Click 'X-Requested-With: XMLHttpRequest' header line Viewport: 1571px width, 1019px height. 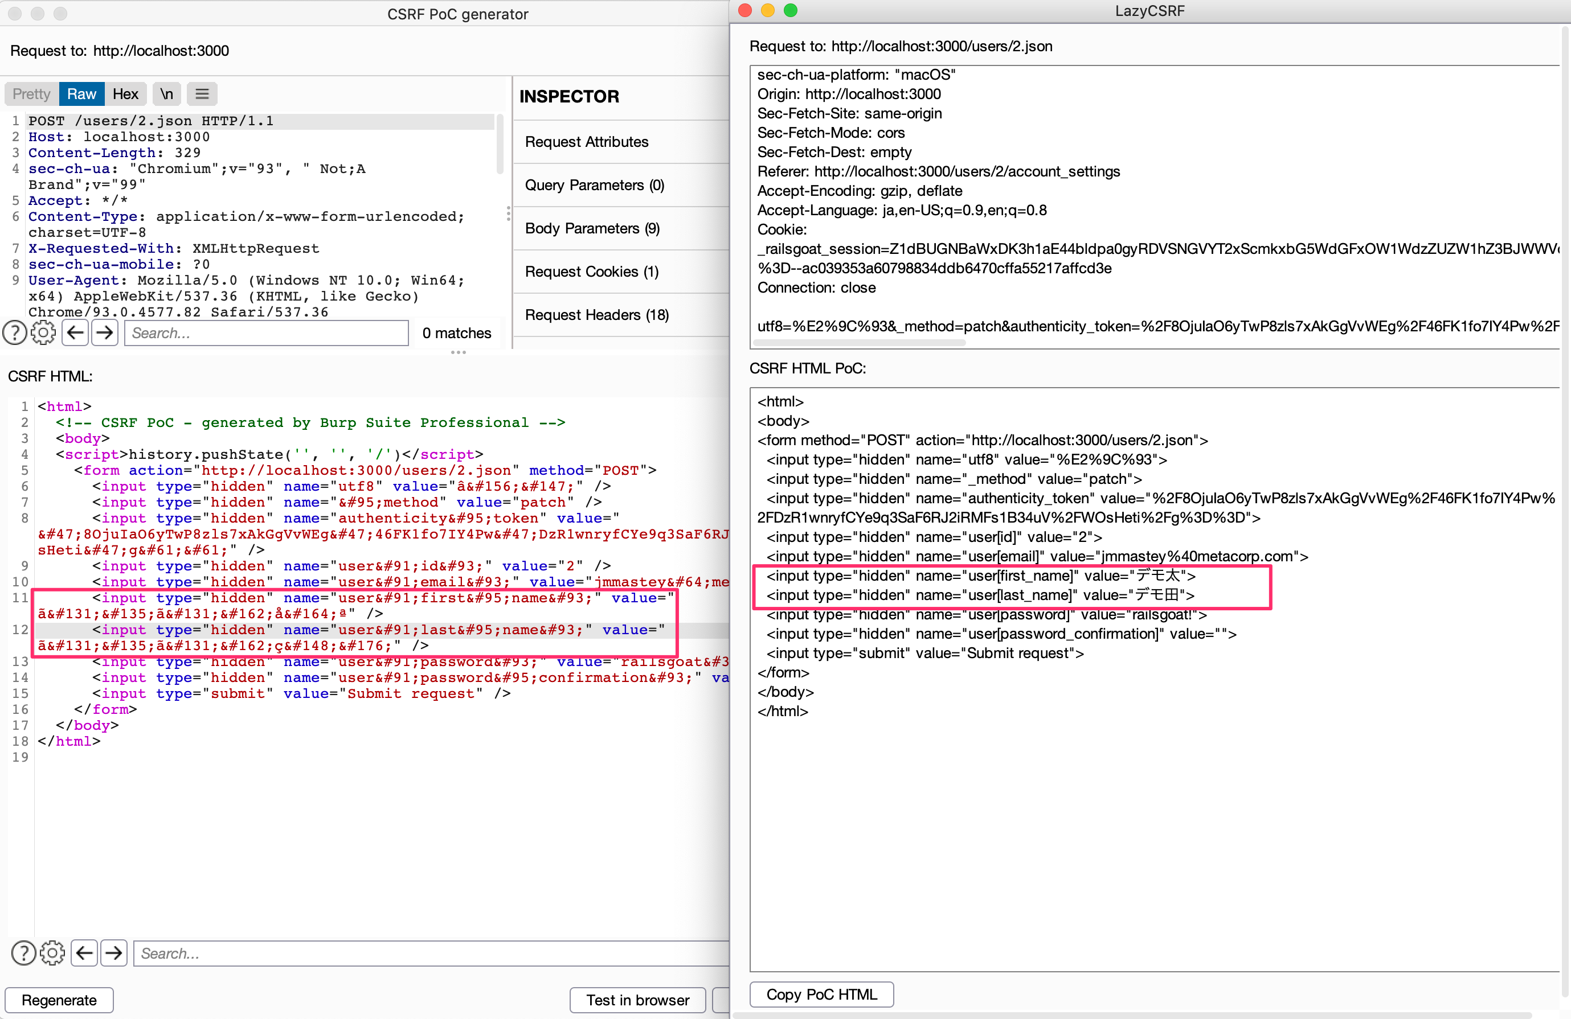click(x=174, y=248)
